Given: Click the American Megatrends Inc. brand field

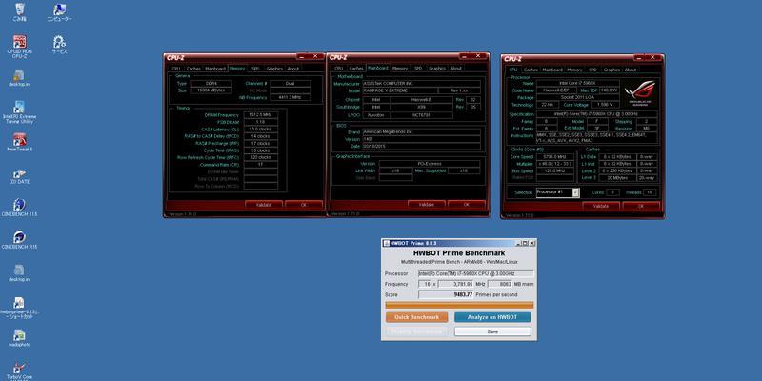Looking at the screenshot, I should [x=421, y=131].
